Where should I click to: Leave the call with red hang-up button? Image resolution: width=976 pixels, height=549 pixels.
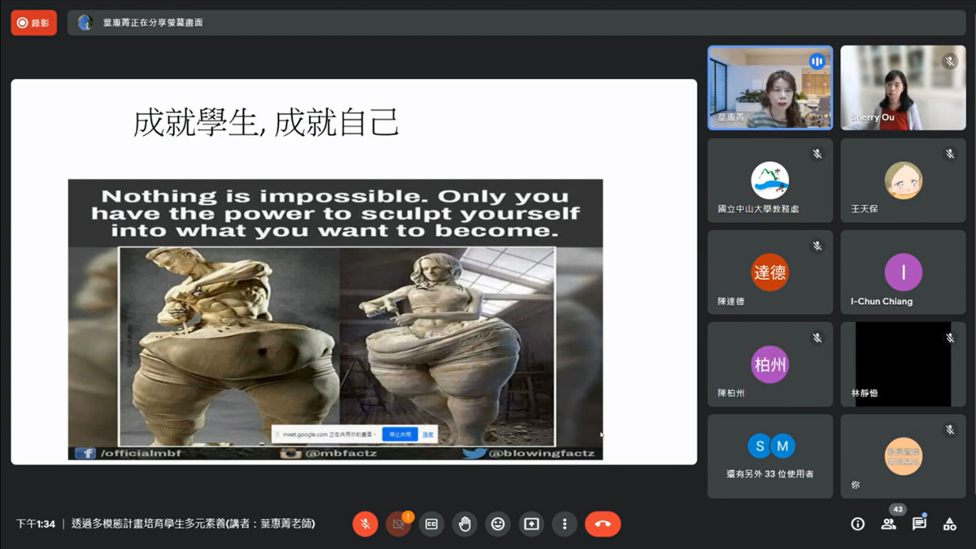(x=603, y=524)
